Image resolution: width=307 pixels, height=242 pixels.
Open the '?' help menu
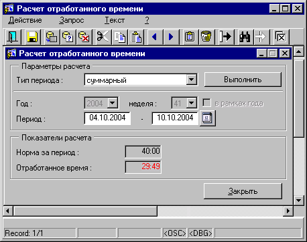(147, 20)
